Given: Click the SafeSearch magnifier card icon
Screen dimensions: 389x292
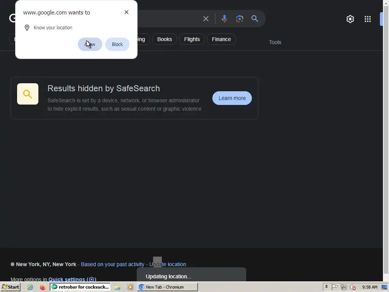Looking at the screenshot, I should tap(27, 94).
